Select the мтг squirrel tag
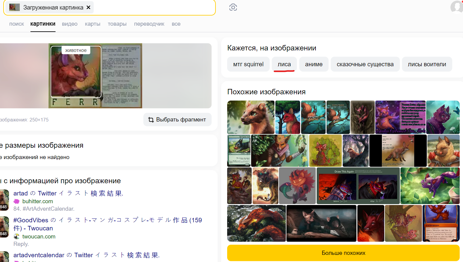Viewport: 463px width, 262px height. coord(248,64)
